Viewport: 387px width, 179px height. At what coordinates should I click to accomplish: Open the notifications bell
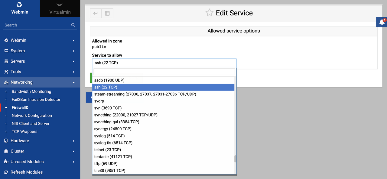(x=382, y=22)
